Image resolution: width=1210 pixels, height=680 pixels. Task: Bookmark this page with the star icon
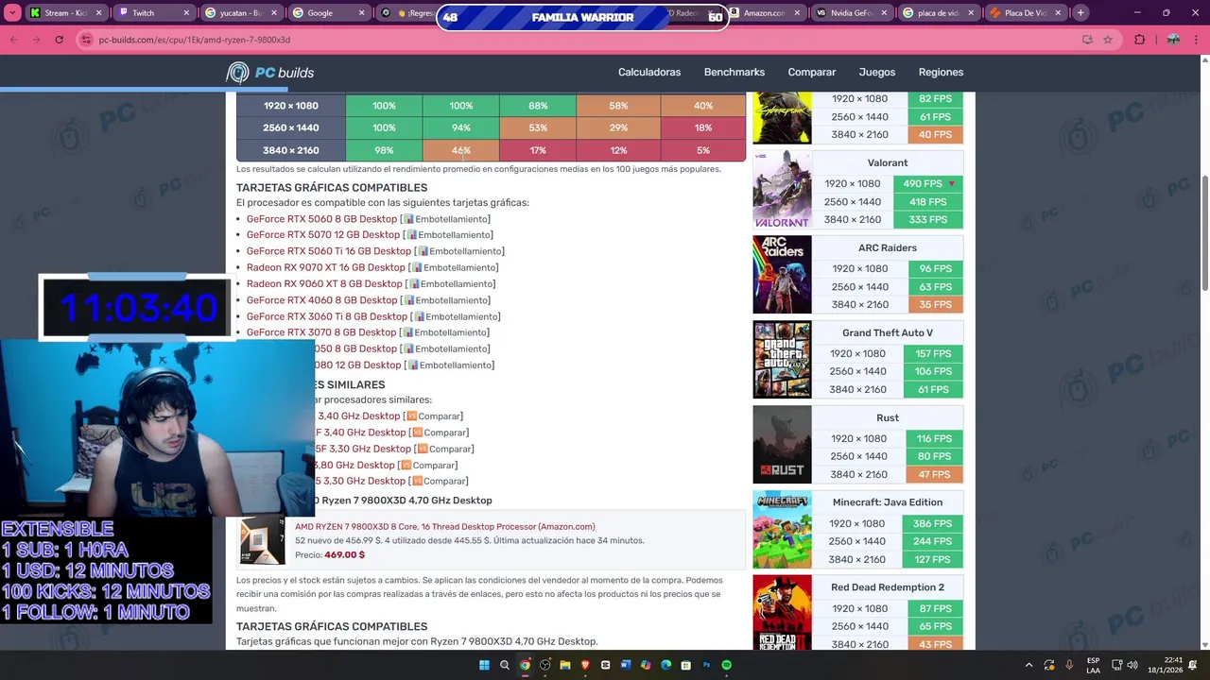tap(1108, 40)
